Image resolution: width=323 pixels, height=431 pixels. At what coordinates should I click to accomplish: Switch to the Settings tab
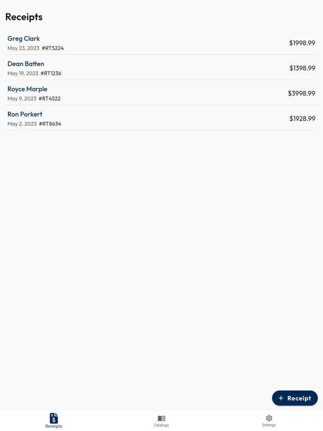pyautogui.click(x=269, y=421)
